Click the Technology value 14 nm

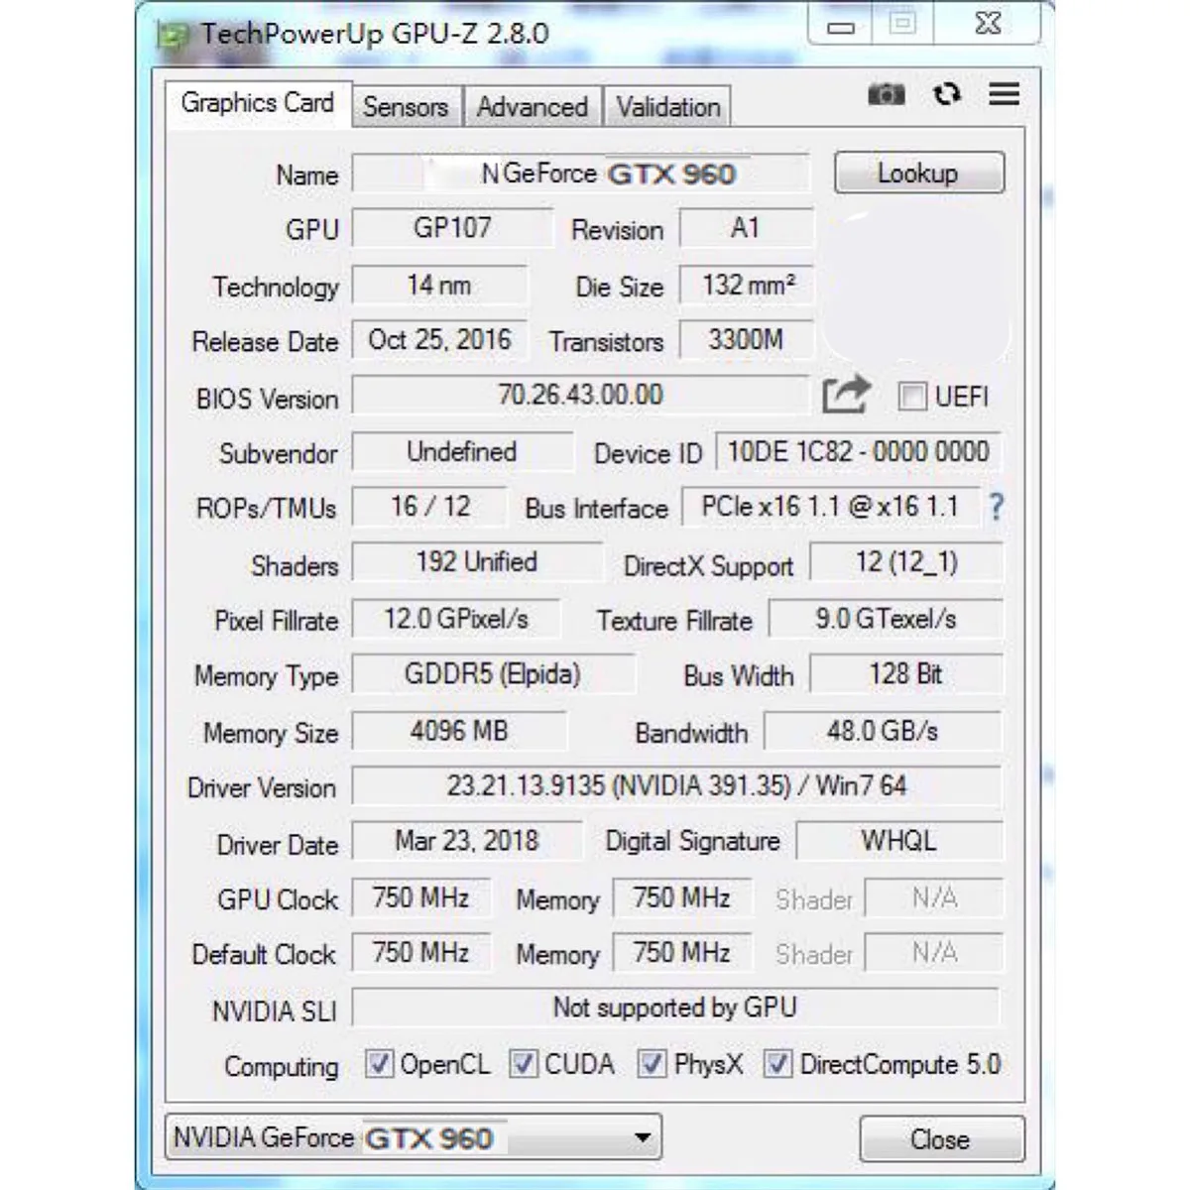click(x=439, y=285)
